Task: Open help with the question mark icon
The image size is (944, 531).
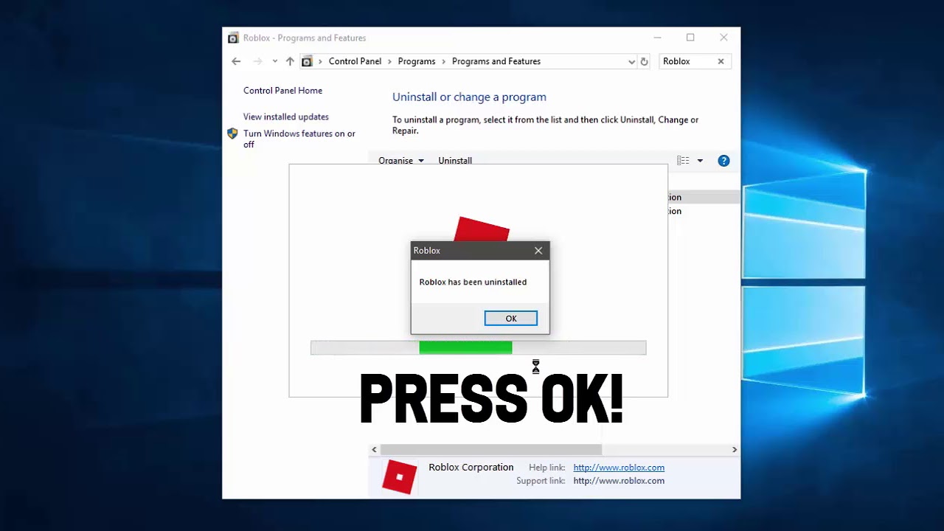Action: tap(723, 161)
